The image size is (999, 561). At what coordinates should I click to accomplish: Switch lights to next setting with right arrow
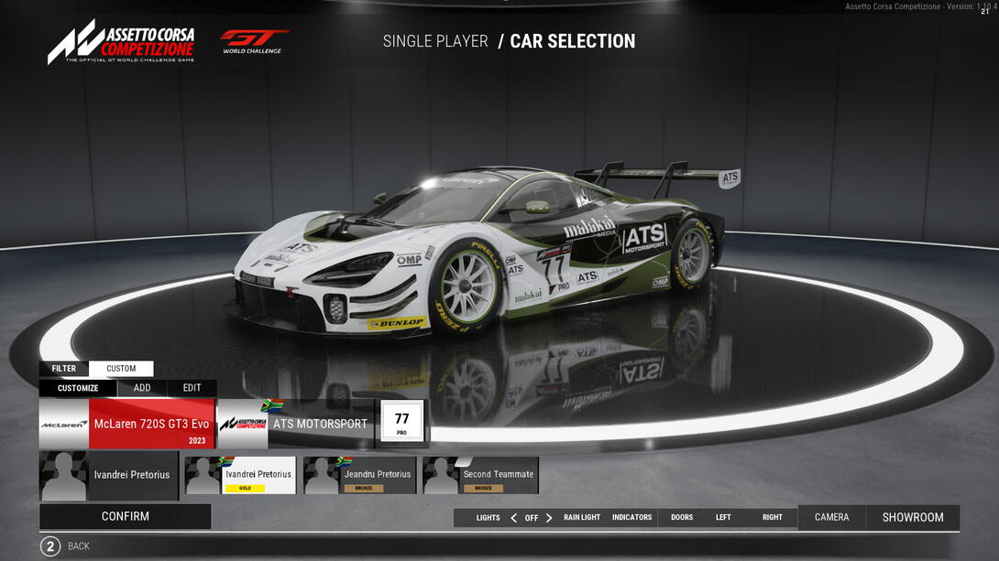pos(549,518)
